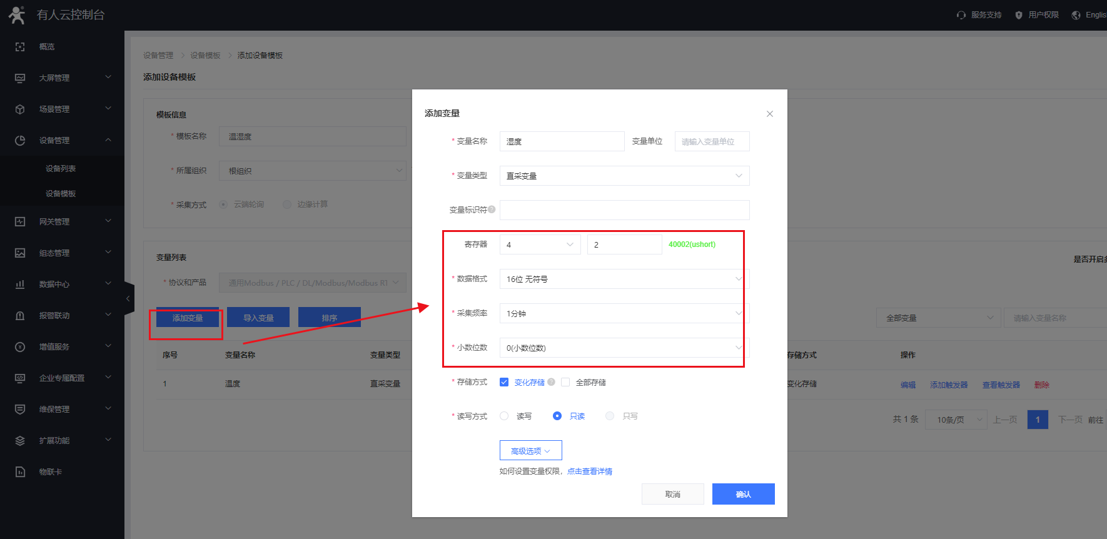The height and width of the screenshot is (539, 1107).
Task: Enable the 全部存储 checkbox
Action: (565, 382)
